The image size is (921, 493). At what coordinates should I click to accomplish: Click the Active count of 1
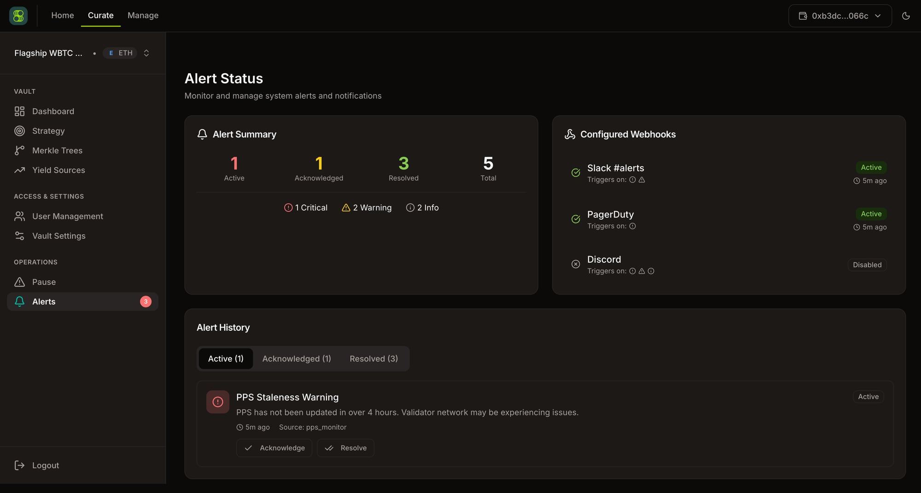click(234, 163)
